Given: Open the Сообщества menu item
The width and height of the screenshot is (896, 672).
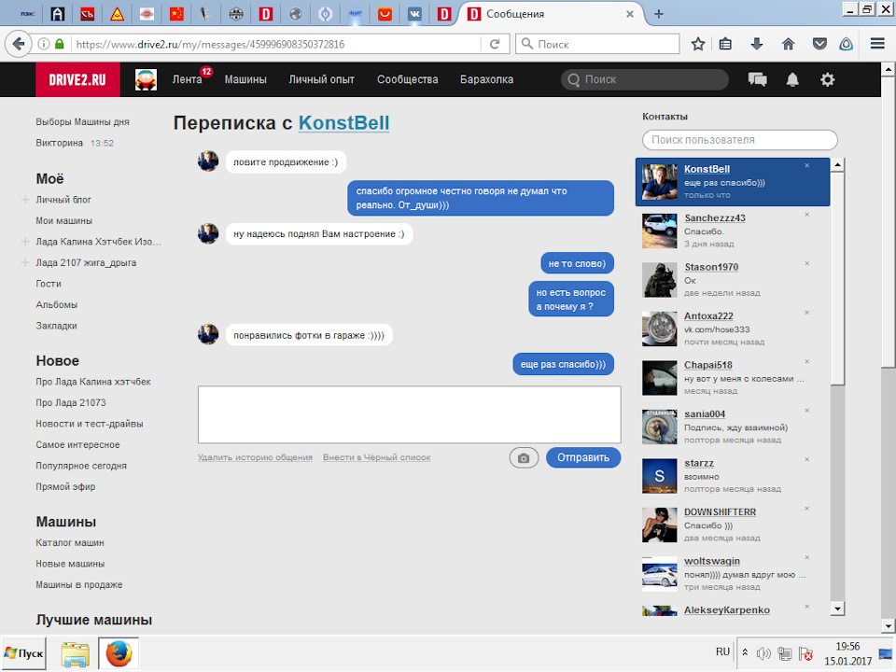Looking at the screenshot, I should pos(408,79).
